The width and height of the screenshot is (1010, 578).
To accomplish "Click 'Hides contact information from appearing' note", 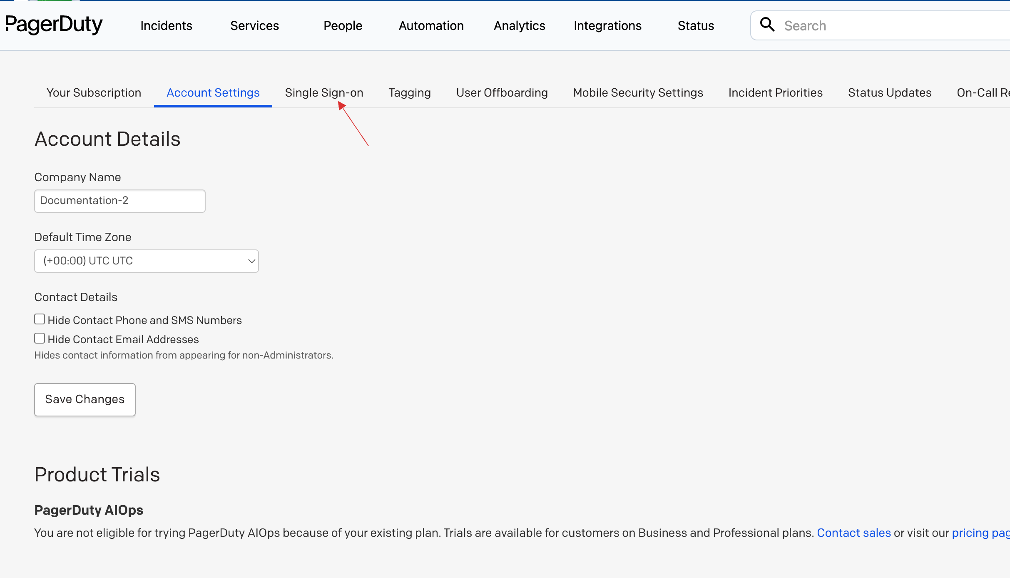I will click(184, 355).
